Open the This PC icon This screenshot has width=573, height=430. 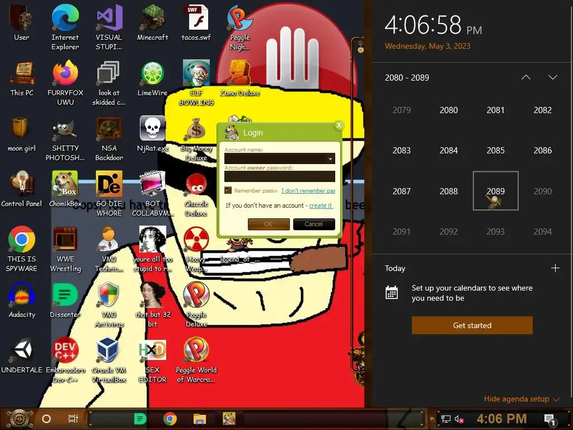point(22,78)
